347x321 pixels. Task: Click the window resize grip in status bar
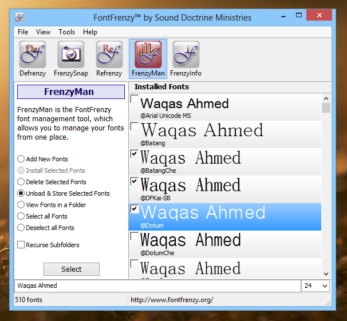tap(328, 303)
